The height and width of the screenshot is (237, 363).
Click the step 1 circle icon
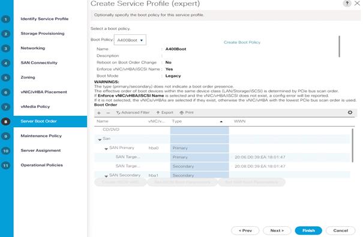click(6, 19)
